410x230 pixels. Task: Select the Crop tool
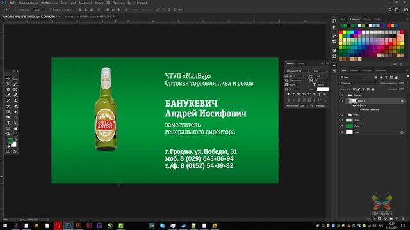[x=8, y=89]
